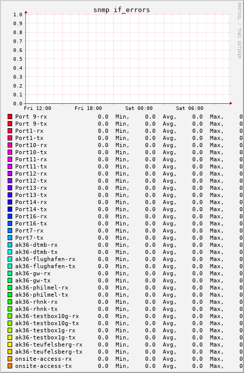Select the 'Port1-tx' legend label
Viewport: 244px width, 373px height.
(29, 138)
